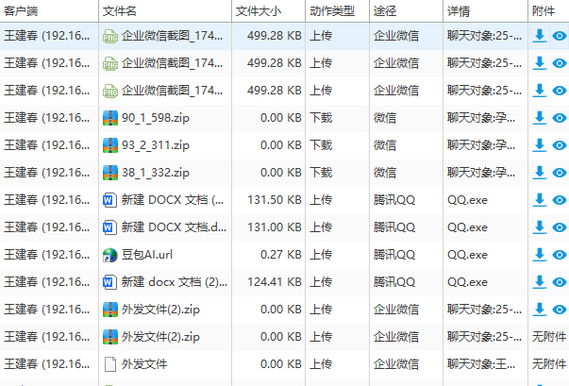
Task: Click the 124.41 KB size cell
Action: coord(275,282)
